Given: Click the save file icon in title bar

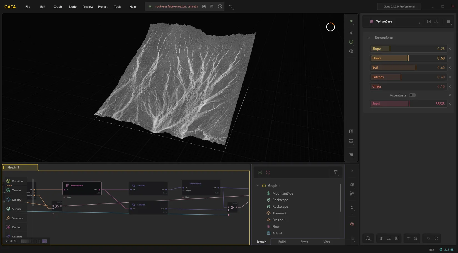Looking at the screenshot, I should 204,6.
